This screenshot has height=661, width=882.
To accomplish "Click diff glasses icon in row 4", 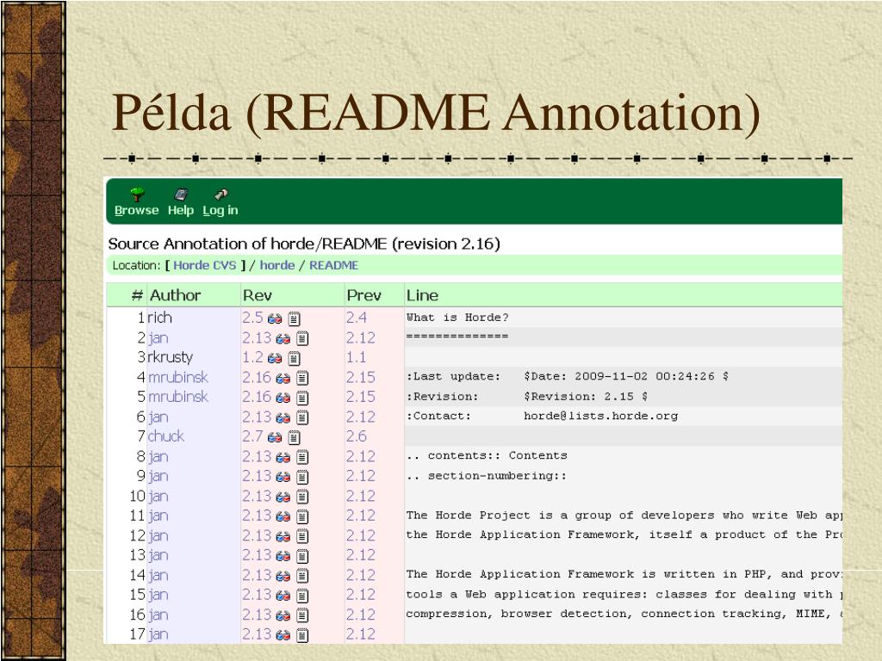I will click(283, 379).
